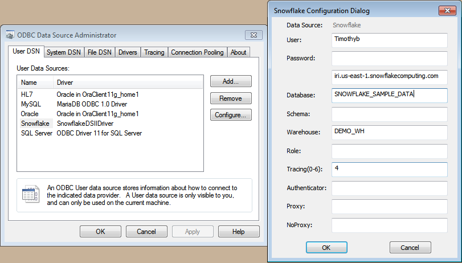Screen dimensions: 462x263
Task: Click ODBC Driver 11 for SQL Server text
Action: pyautogui.click(x=99, y=133)
